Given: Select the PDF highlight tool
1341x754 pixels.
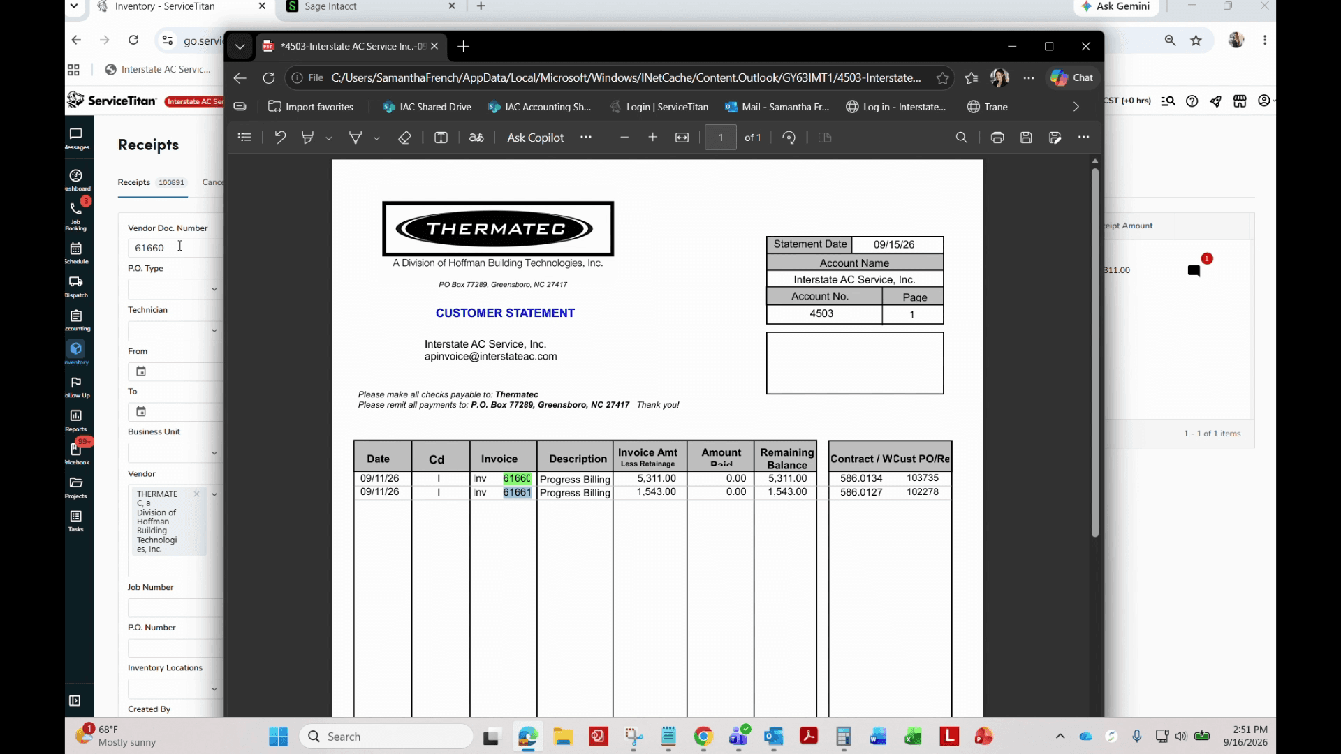Looking at the screenshot, I should click(307, 138).
